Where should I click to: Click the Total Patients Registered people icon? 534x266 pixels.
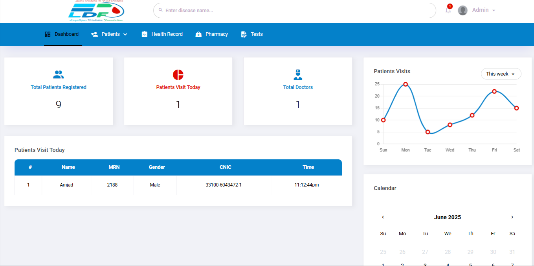tap(59, 74)
